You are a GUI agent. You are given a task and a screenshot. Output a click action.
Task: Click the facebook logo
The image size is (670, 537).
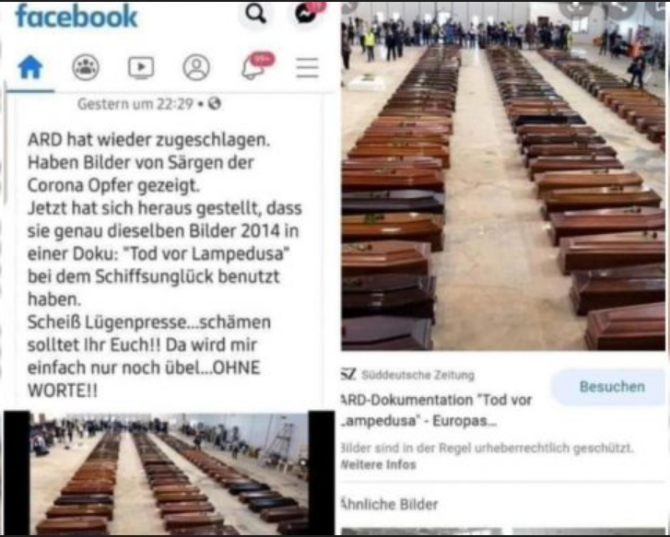click(x=76, y=17)
